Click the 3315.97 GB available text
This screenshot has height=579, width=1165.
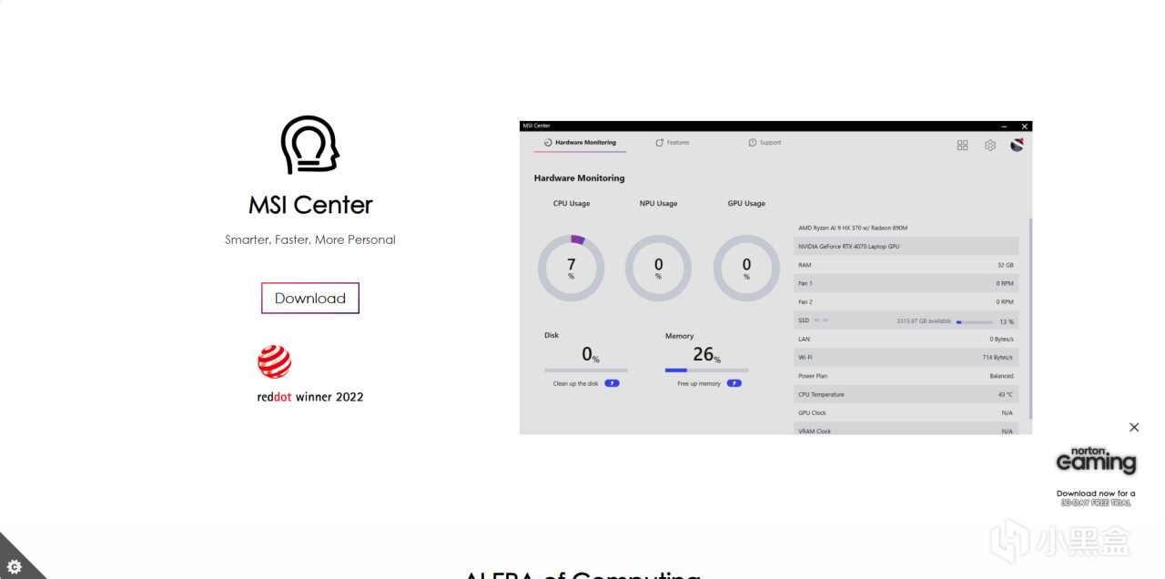pyautogui.click(x=924, y=321)
